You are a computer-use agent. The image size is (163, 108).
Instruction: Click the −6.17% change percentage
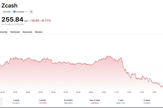46,21
